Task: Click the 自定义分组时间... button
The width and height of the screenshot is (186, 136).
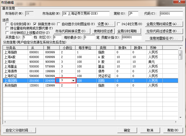Action: pyautogui.click(x=19, y=130)
